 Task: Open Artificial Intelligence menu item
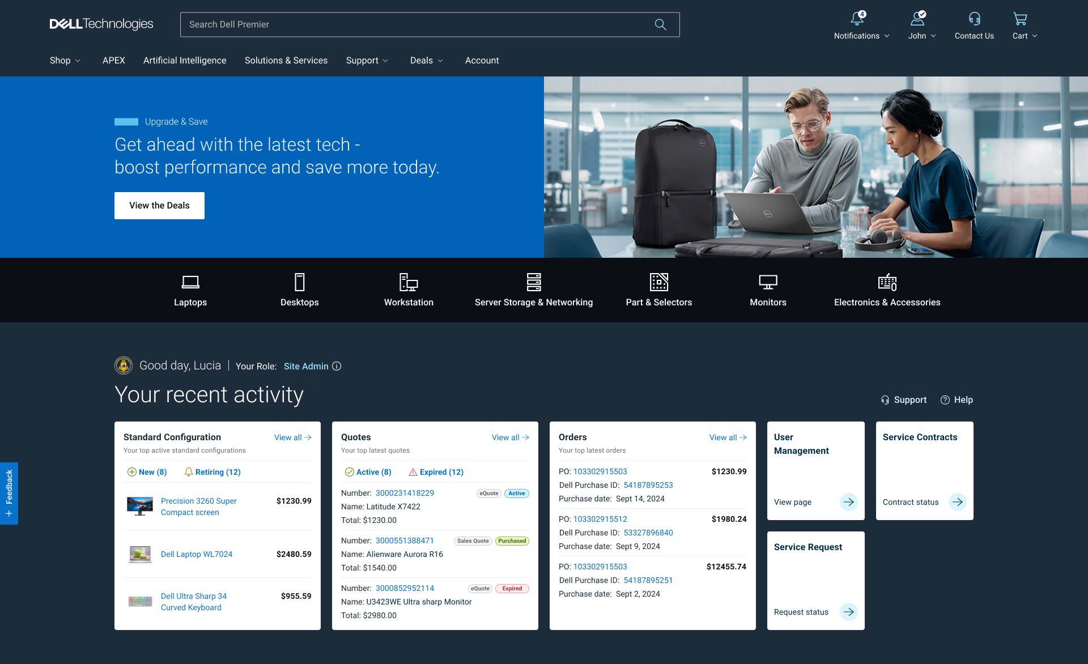185,61
